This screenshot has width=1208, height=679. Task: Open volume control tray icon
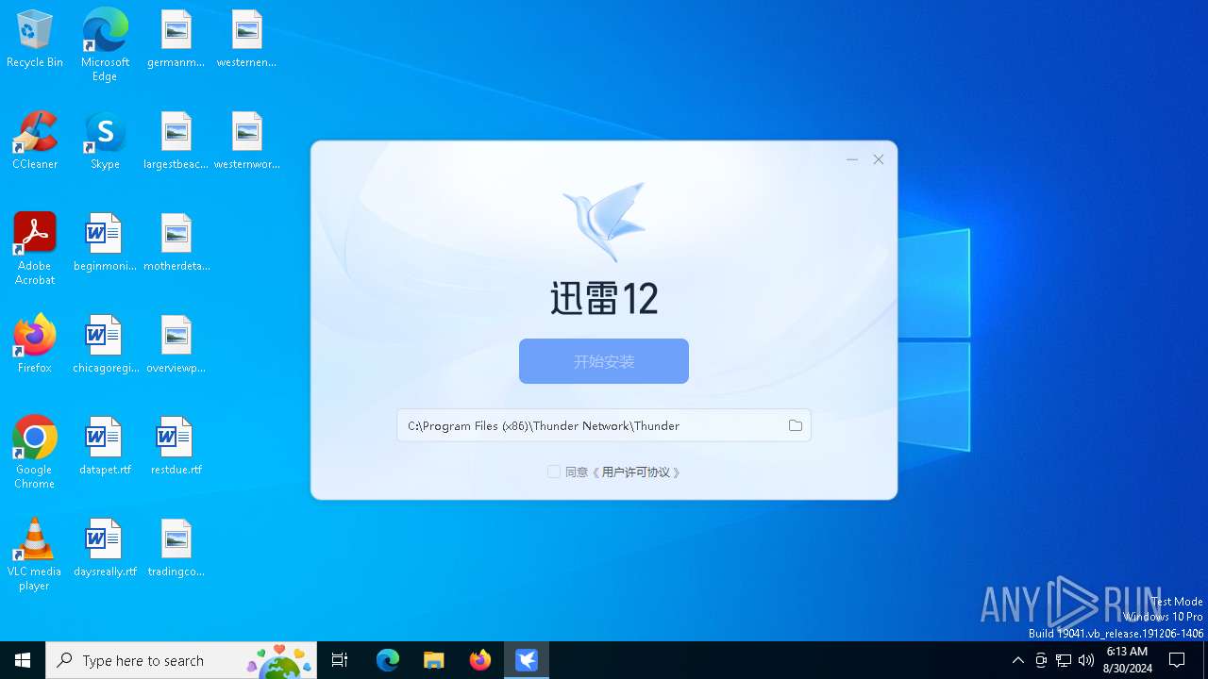[1086, 660]
